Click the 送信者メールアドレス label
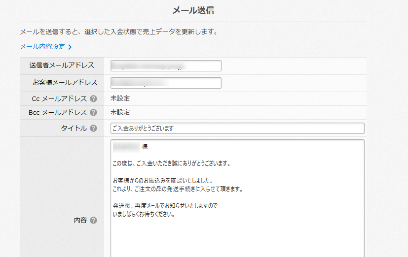Image resolution: width=408 pixels, height=257 pixels. point(62,65)
